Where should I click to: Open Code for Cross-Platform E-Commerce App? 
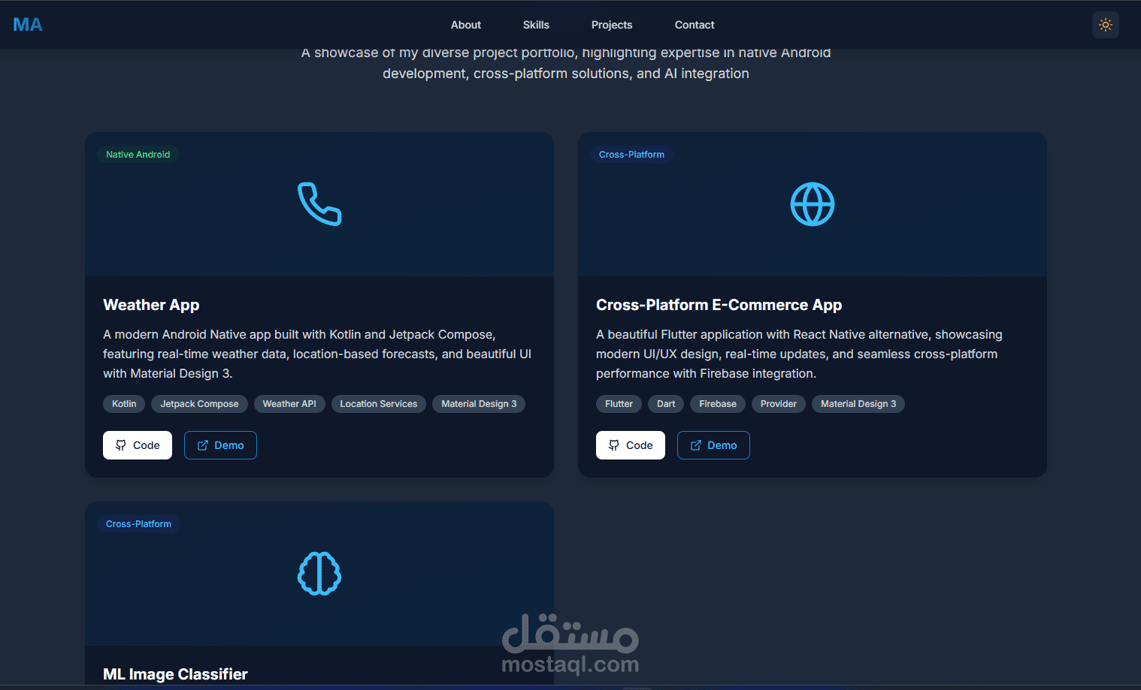[x=631, y=445]
